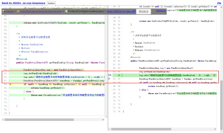Click line number 76 in the left pane
This screenshot has width=223, height=133.
click(6, 113)
